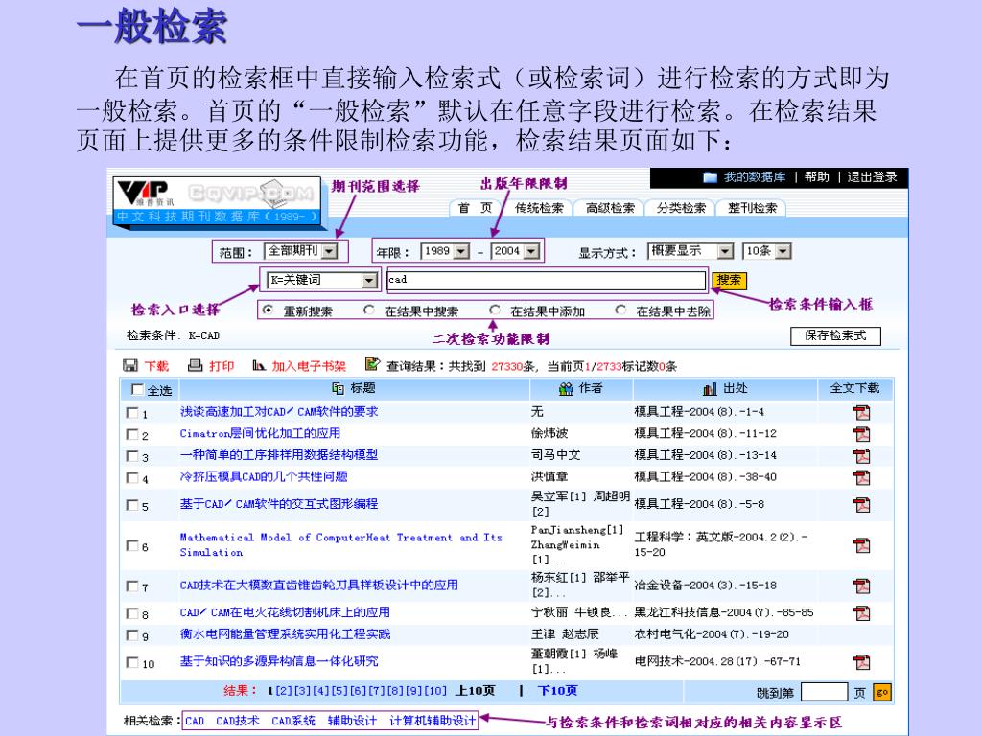Download PDF for 基于CAD/CAM软件的交互式图形编程
This screenshot has height=736, width=982.
pos(862,504)
